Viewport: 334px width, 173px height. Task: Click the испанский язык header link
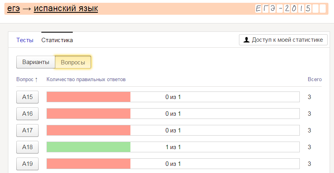[x=66, y=8]
